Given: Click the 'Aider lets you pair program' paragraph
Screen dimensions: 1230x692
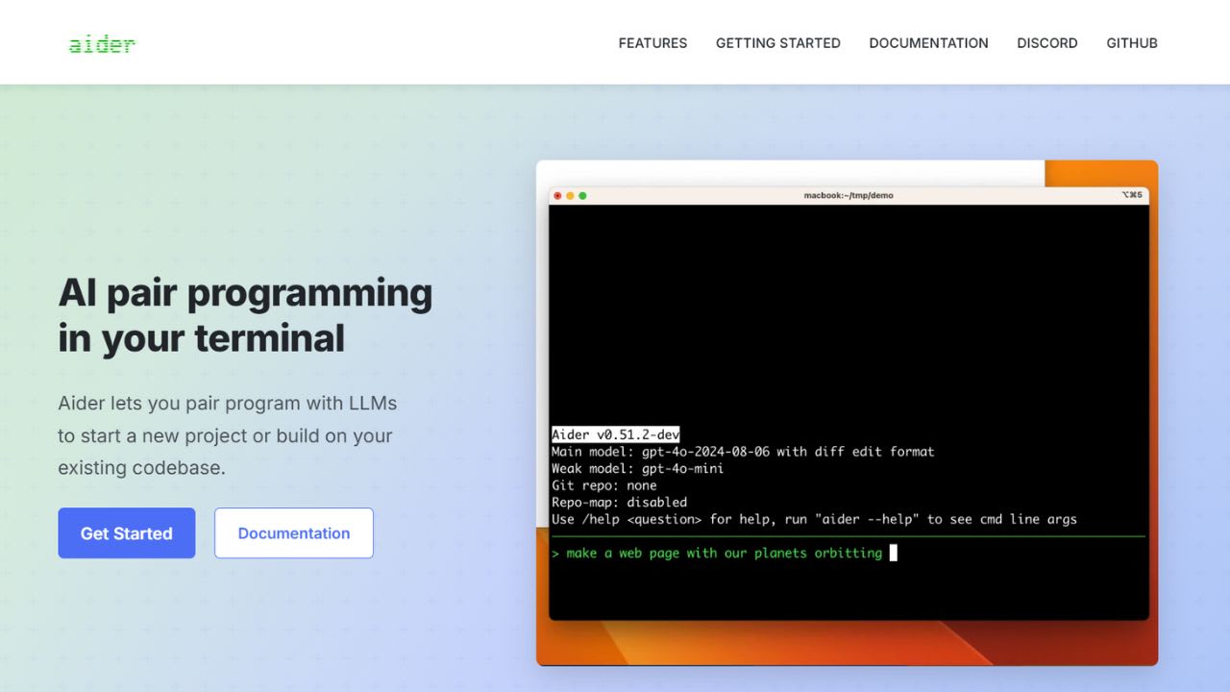Looking at the screenshot, I should [x=227, y=435].
